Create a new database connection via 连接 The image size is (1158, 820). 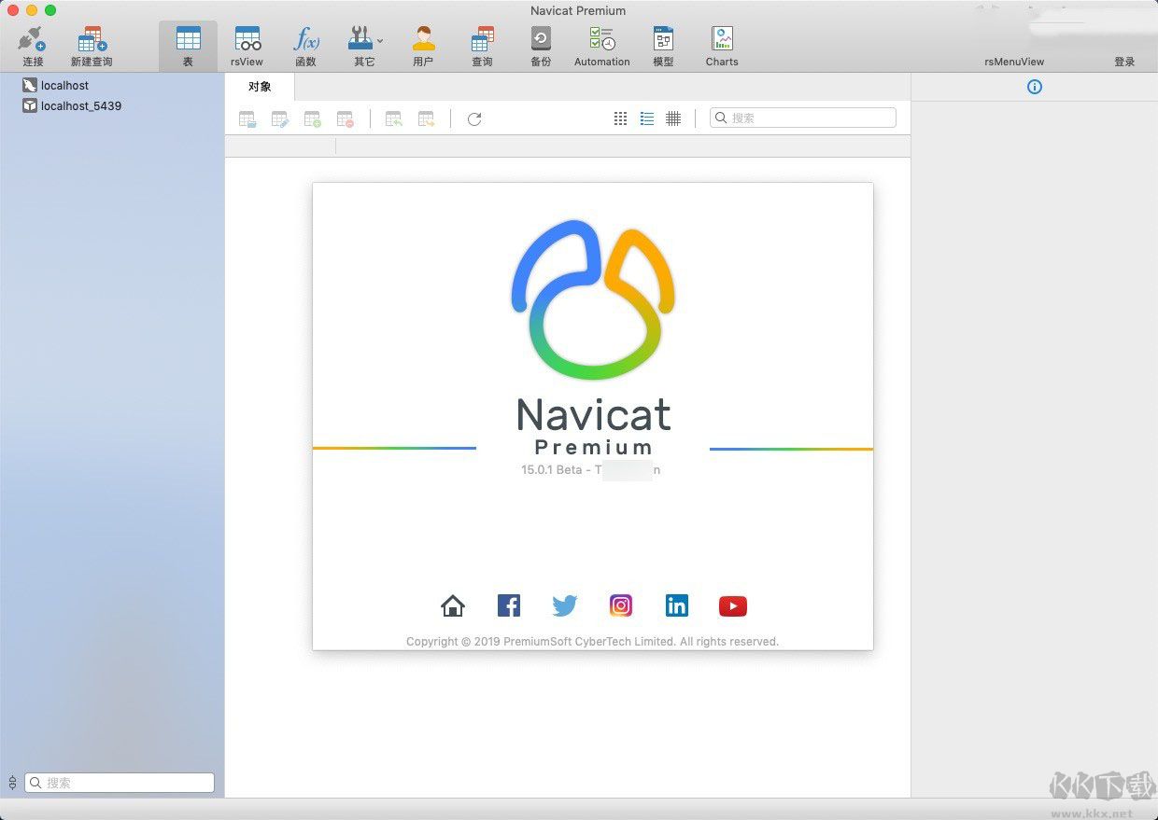tap(32, 42)
